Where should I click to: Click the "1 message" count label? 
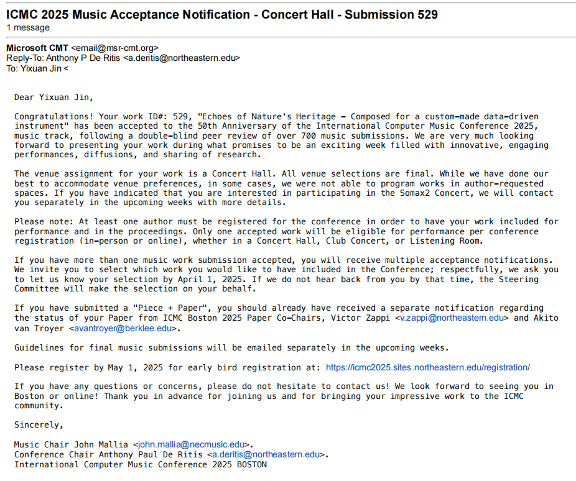point(28,28)
